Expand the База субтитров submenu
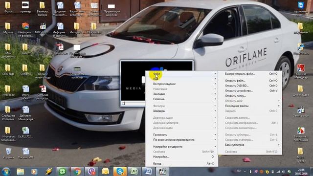 (x=250, y=145)
